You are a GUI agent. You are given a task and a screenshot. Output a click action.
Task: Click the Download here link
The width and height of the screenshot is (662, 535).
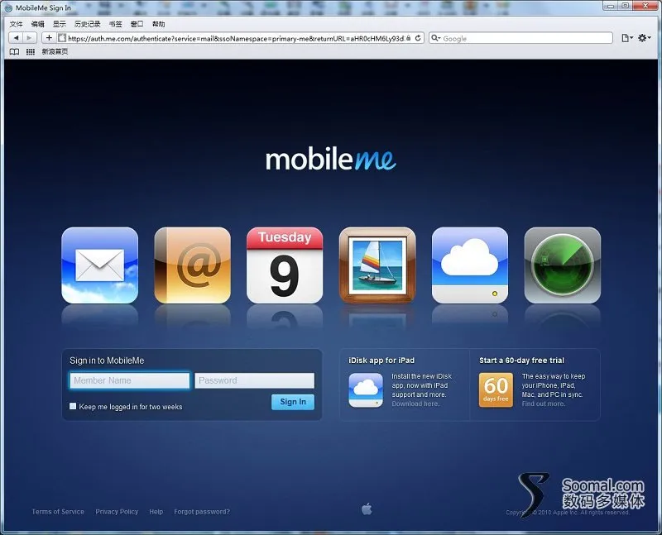pos(415,404)
